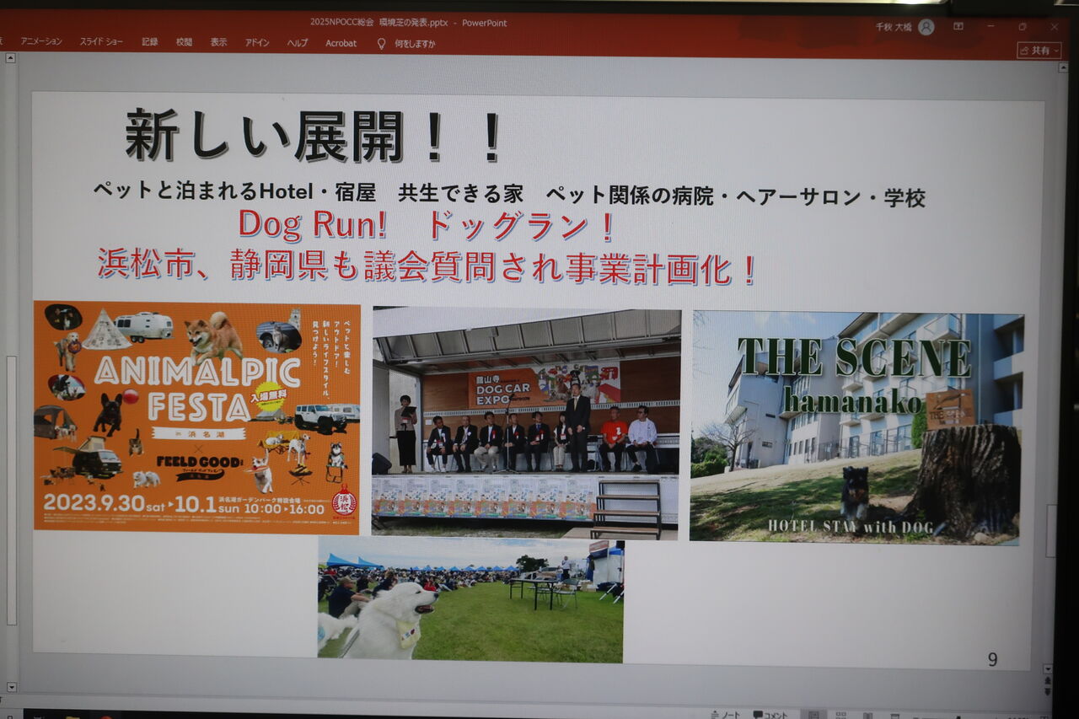Select THE SCENE hamanako hotel image
This screenshot has width=1079, height=719.
856,428
